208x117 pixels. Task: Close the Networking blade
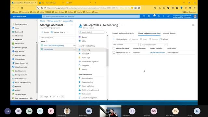click(x=193, y=25)
